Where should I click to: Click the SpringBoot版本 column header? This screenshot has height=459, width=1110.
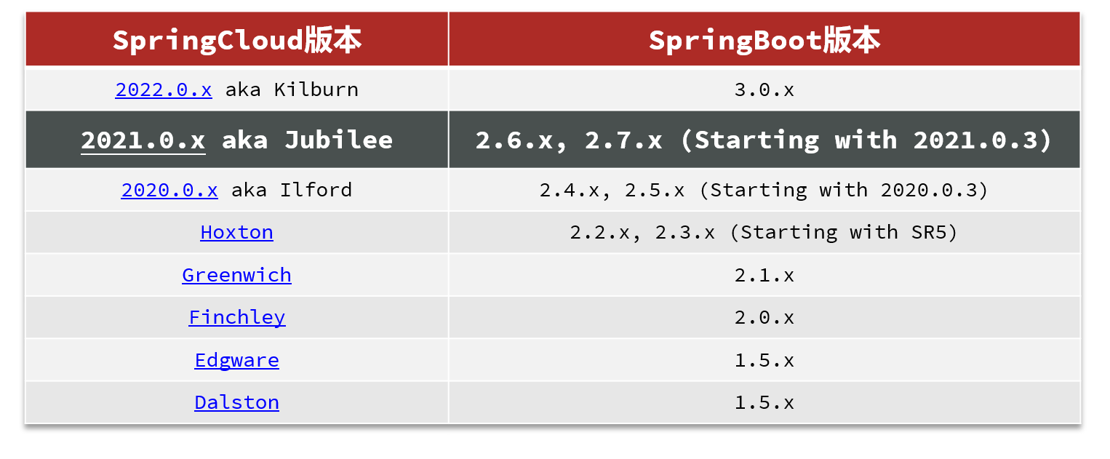click(x=764, y=40)
